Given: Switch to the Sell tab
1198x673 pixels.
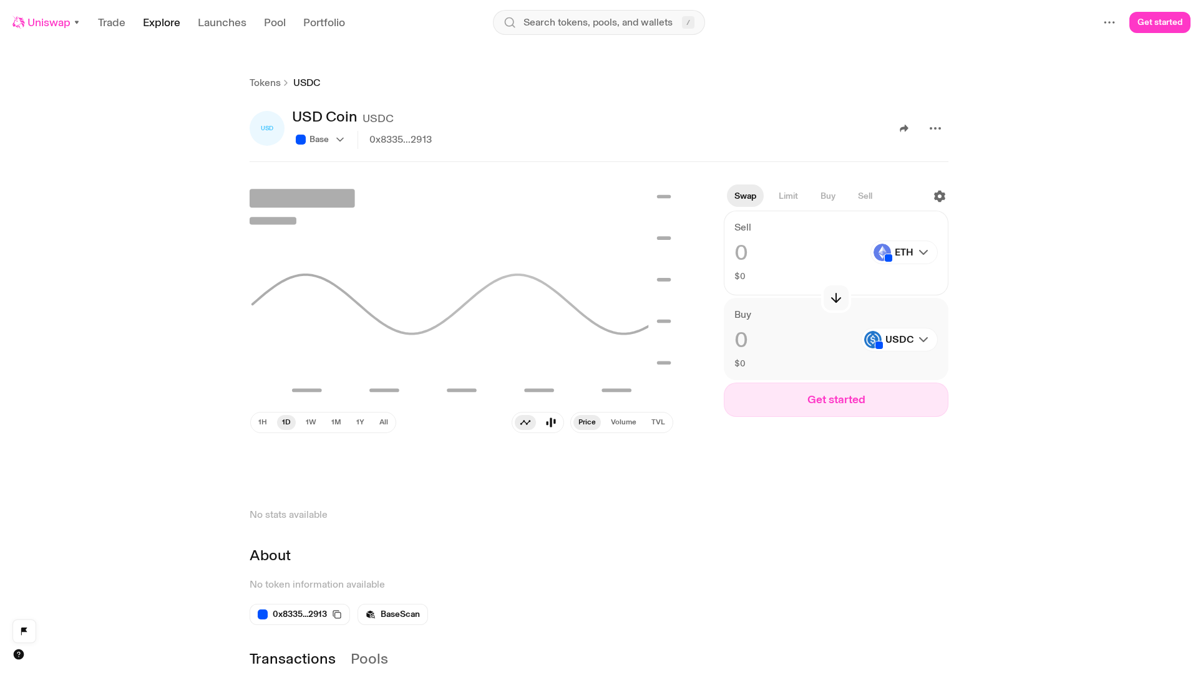Looking at the screenshot, I should point(865,196).
